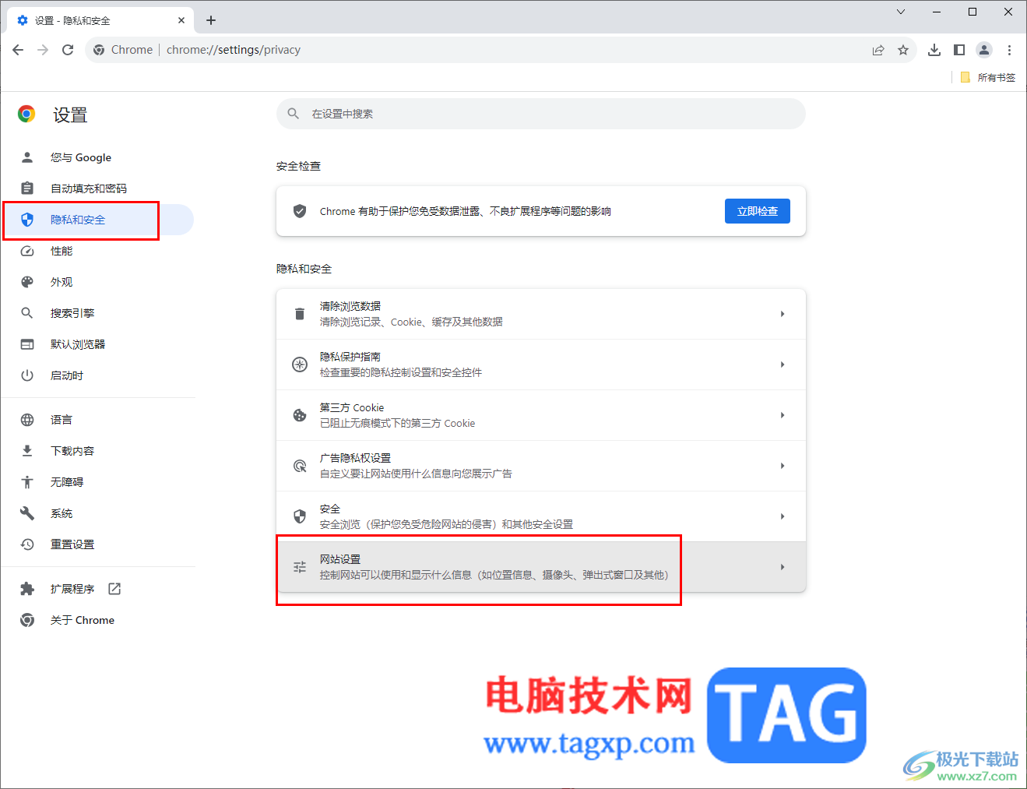
Task: Click the tab search chevron in title bar
Action: pyautogui.click(x=901, y=12)
